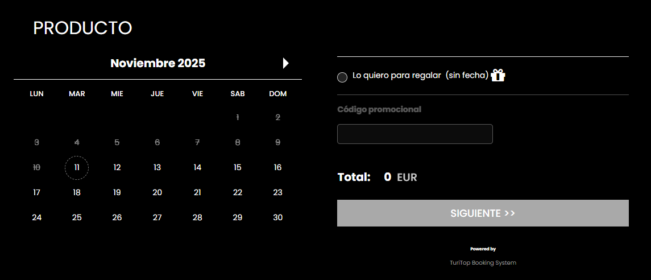Viewport: 651px width, 280px height.
Task: Choose Saturday November 15
Action: pyautogui.click(x=238, y=167)
